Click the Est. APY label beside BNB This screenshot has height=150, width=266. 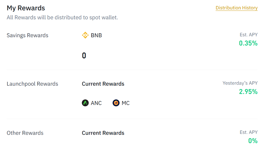[x=248, y=35]
